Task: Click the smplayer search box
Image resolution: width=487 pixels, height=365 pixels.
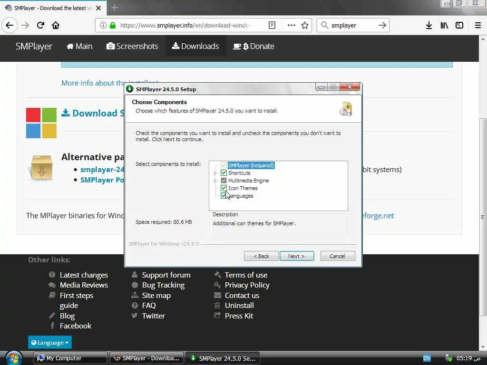Action: point(352,26)
